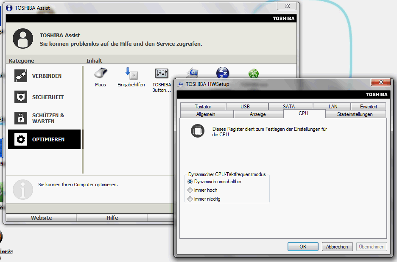
Task: Switch to the Allgemein tab
Action: coord(207,114)
